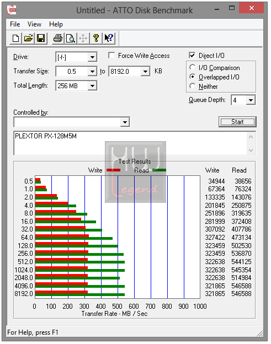Click the 8192.0 transfer size row label
Image resolution: width=271 pixels, height=344 pixels.
tap(24, 293)
